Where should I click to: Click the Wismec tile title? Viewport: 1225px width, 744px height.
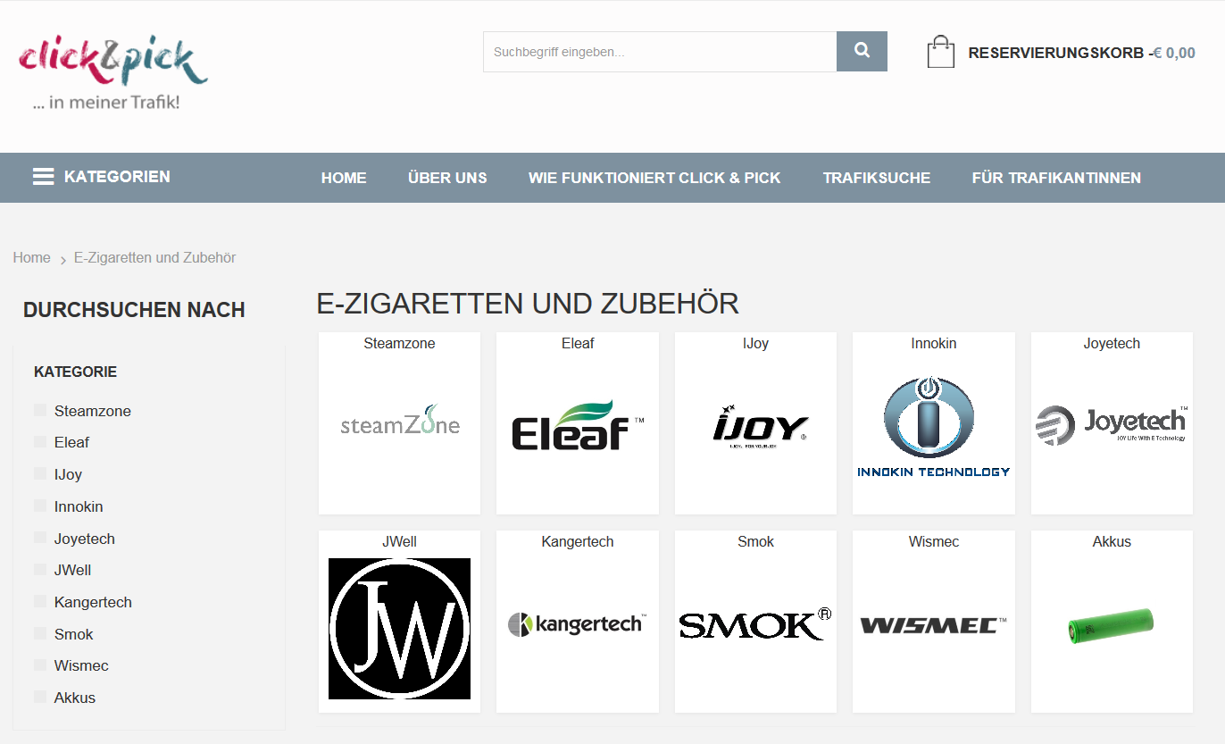(x=933, y=541)
